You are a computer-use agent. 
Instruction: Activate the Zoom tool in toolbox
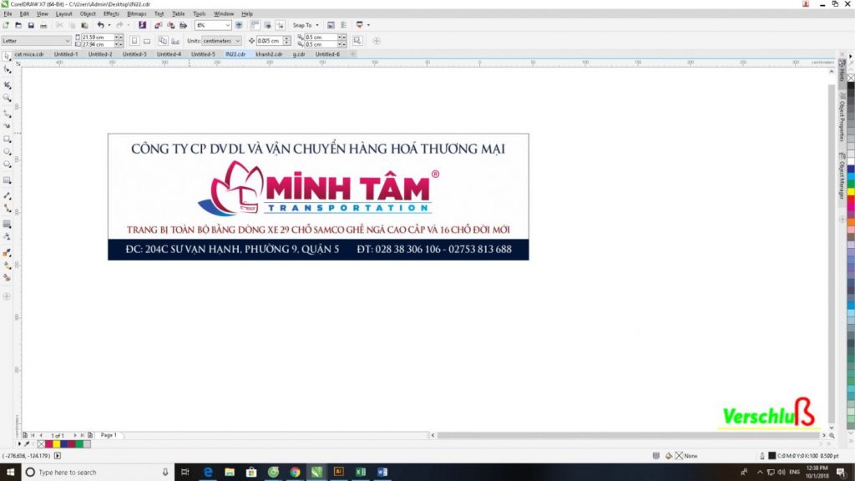pos(7,99)
